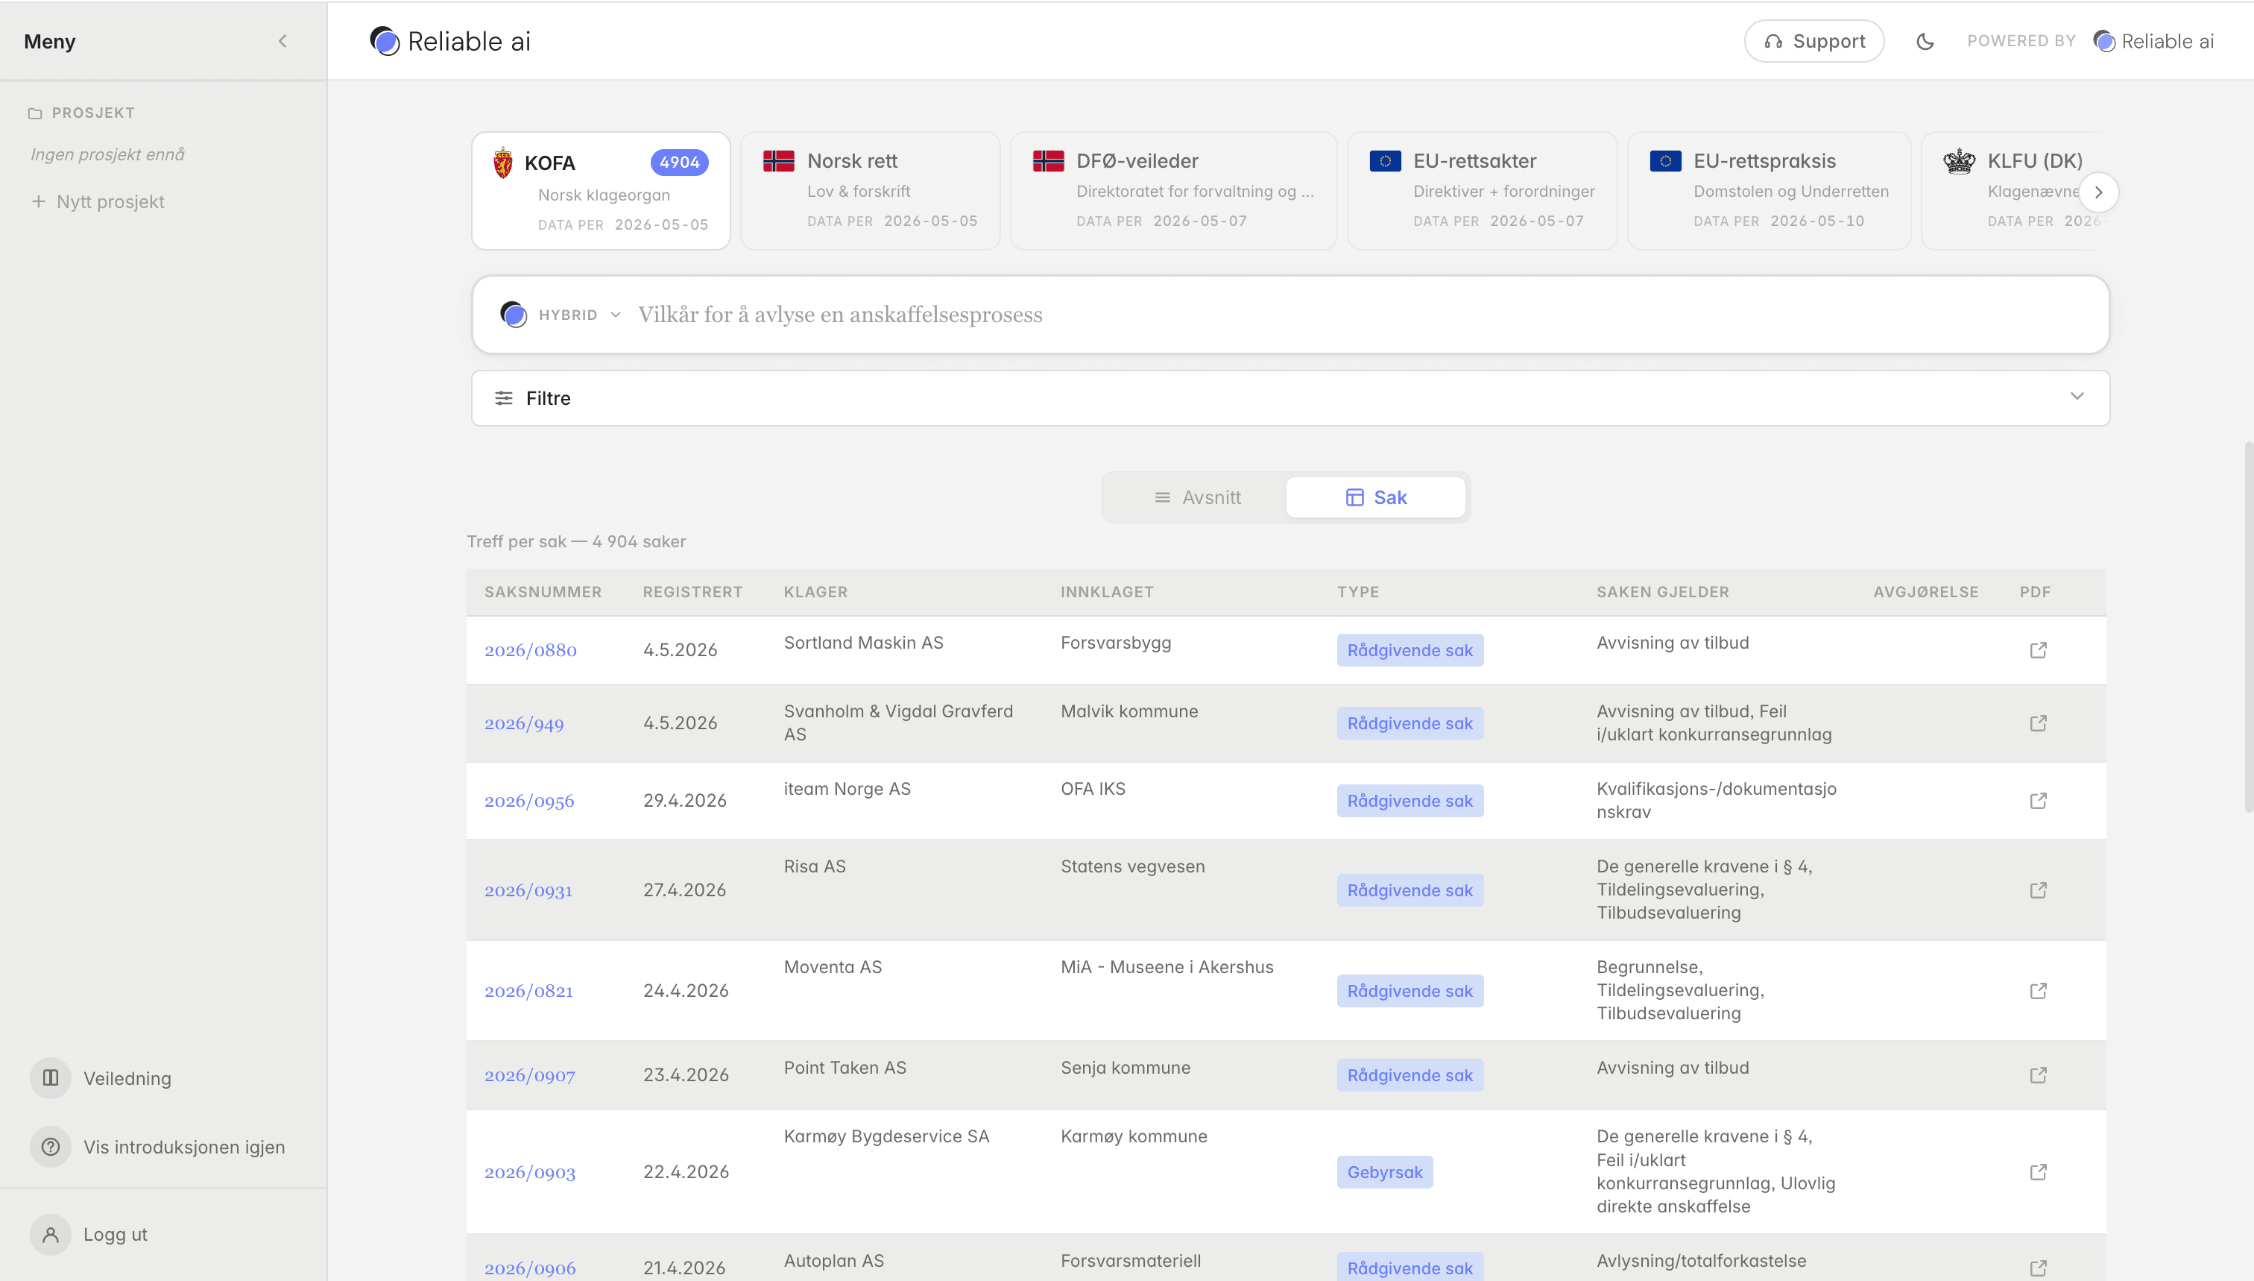Click the KOFA coat of arms icon
The width and height of the screenshot is (2254, 1281).
point(503,163)
